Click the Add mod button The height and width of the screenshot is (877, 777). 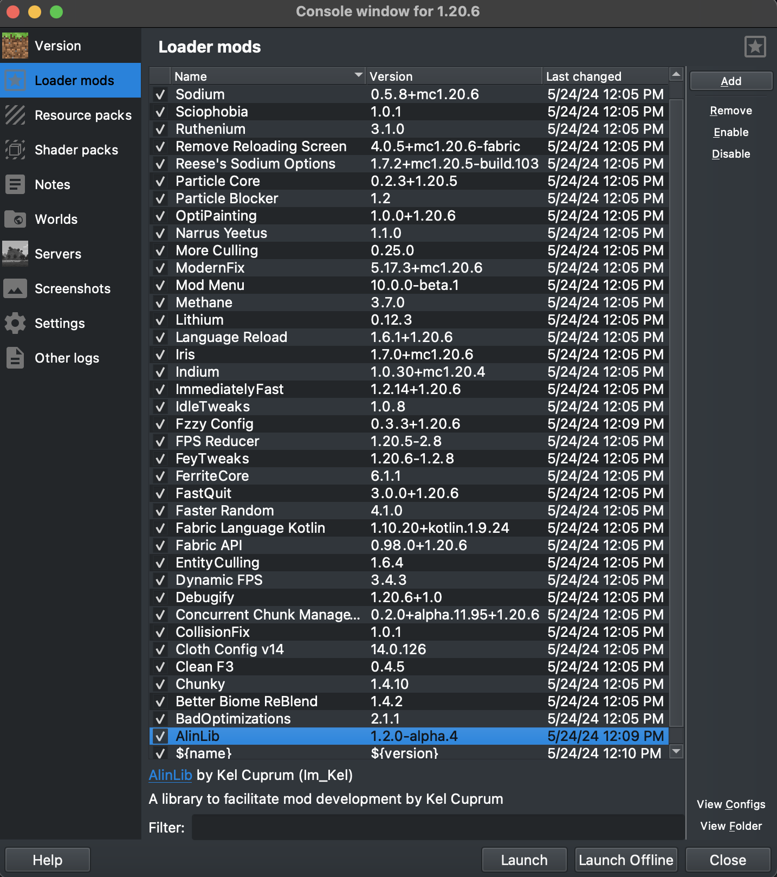(x=731, y=81)
